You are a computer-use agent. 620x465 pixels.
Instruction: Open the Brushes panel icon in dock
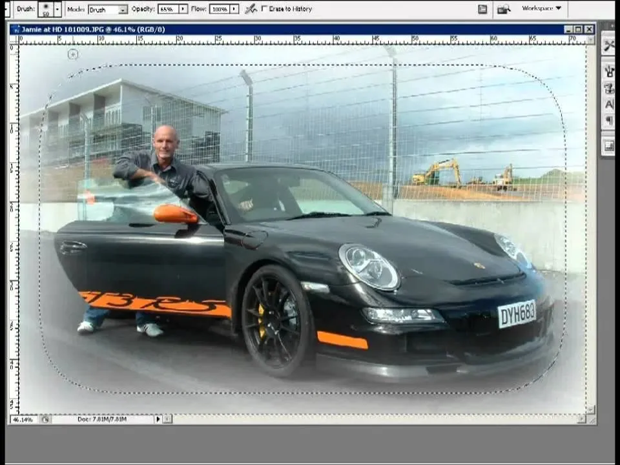[609, 71]
